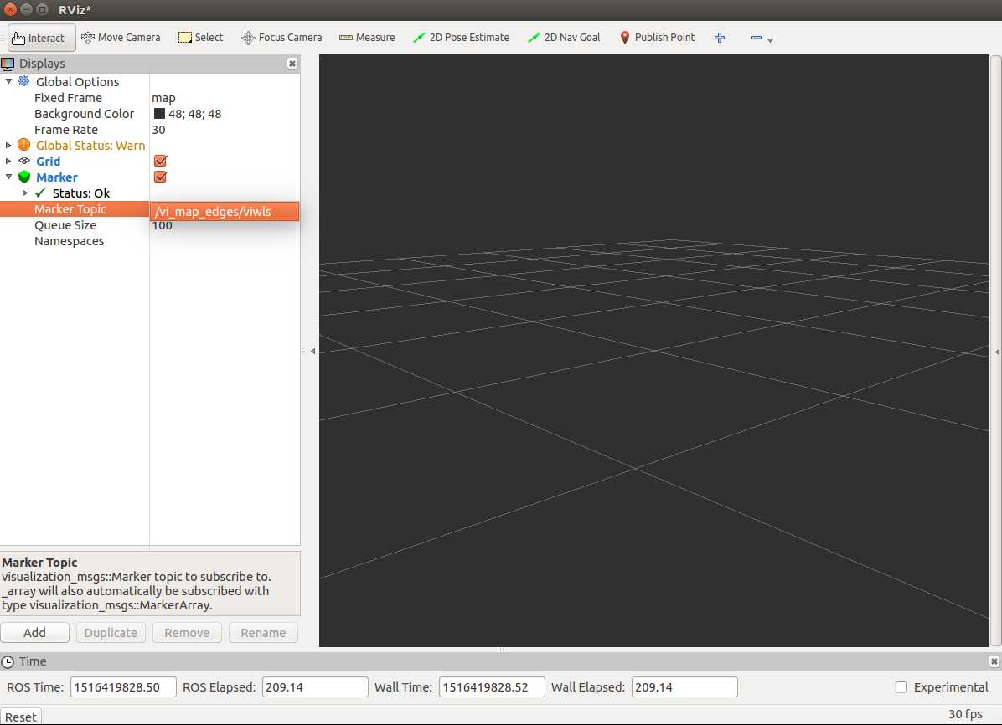Click the Remove button

point(187,632)
